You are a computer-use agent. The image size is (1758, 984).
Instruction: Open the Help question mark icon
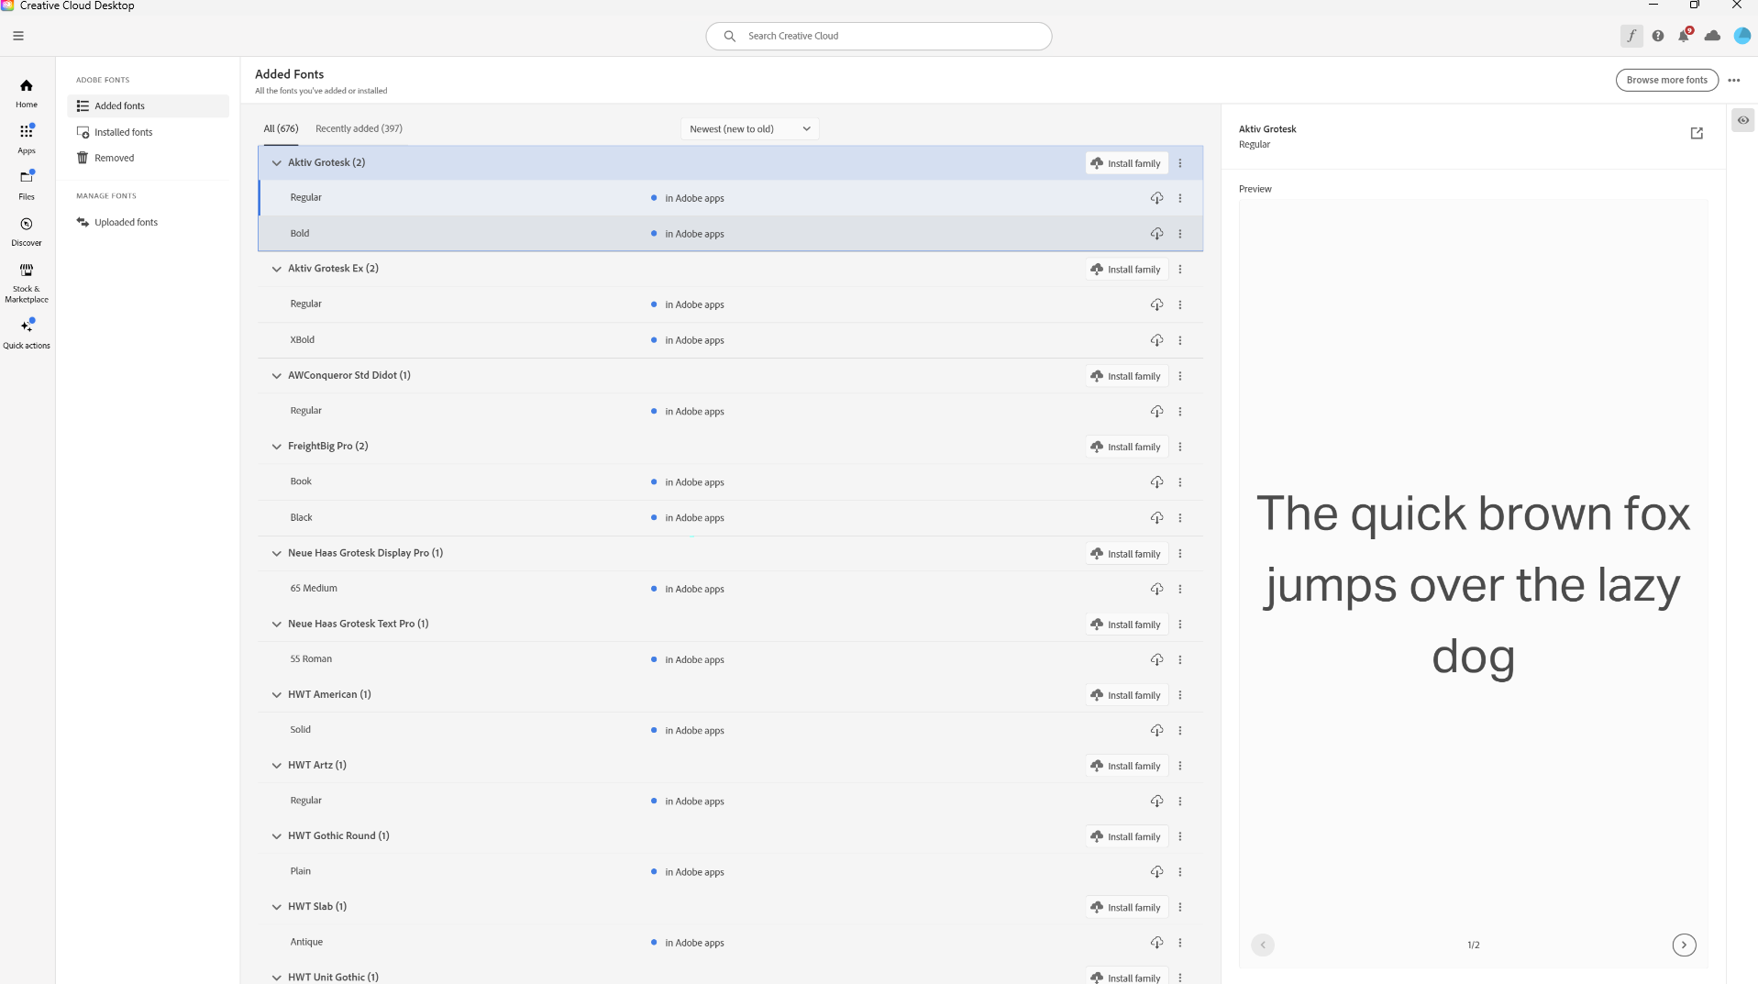1658,36
